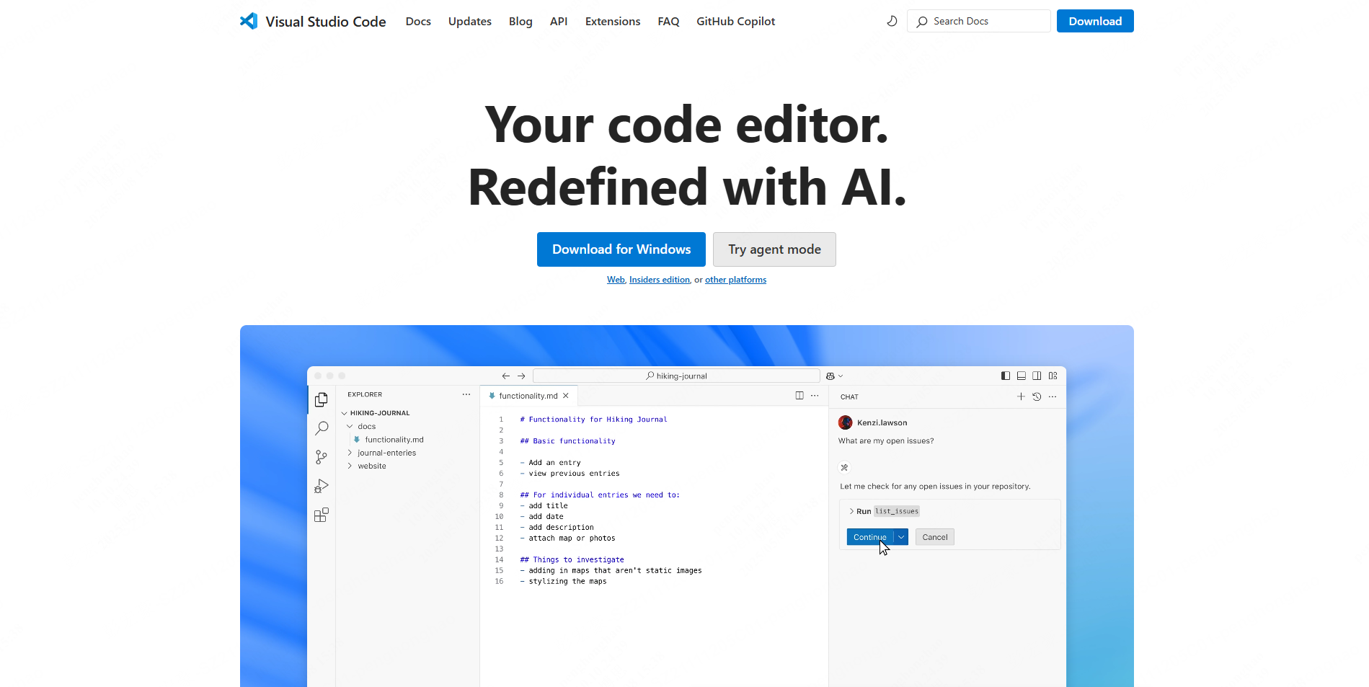Split the editor using the split icon
The image size is (1369, 687).
[x=799, y=396]
